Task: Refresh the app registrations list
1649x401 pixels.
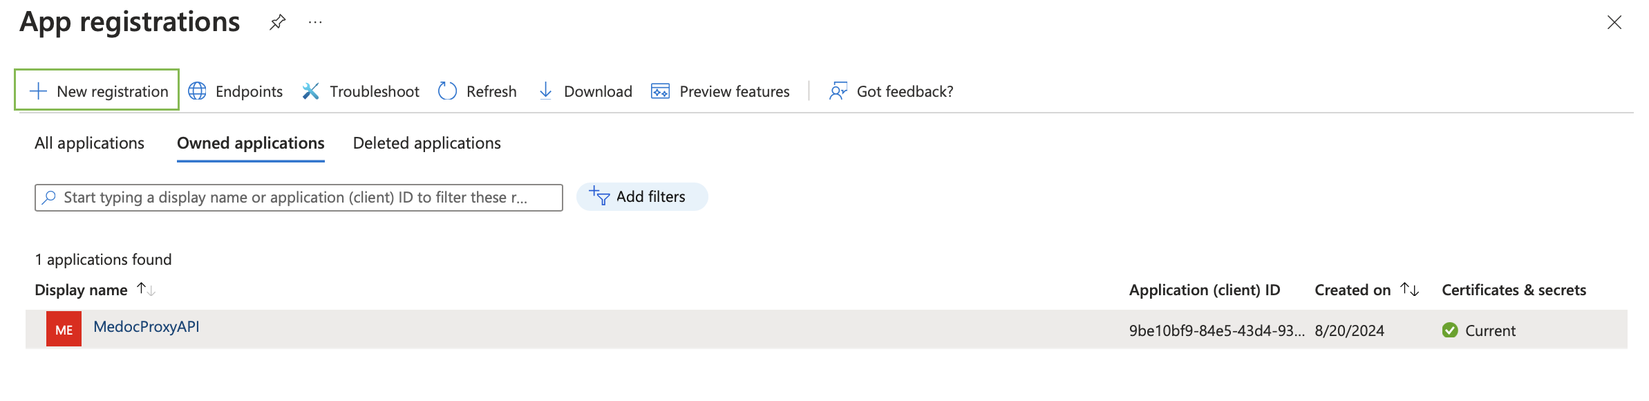Action: pos(477,91)
